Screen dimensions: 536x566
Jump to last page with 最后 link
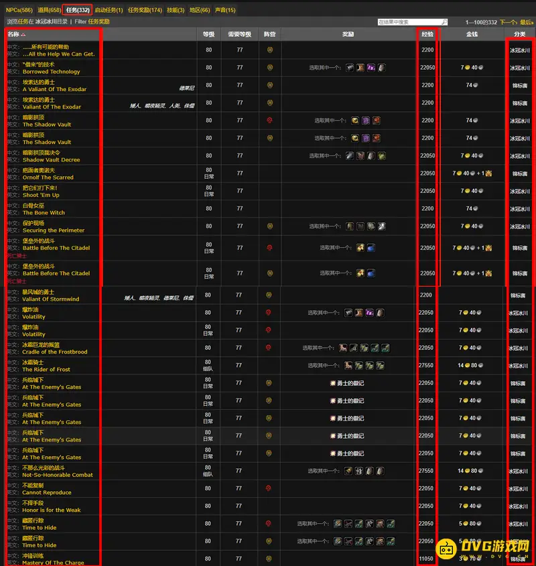click(527, 22)
